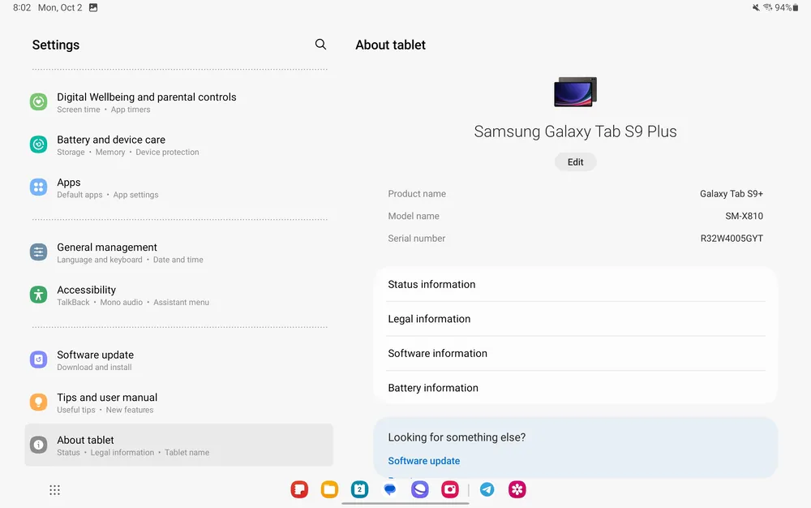Launch My Files from the taskbar
Viewport: 811px width, 508px height.
click(329, 489)
